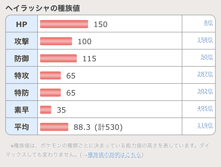This screenshot has width=221, height=167.
Task: Open the 平均 119位 ranking link
Action: (x=205, y=125)
